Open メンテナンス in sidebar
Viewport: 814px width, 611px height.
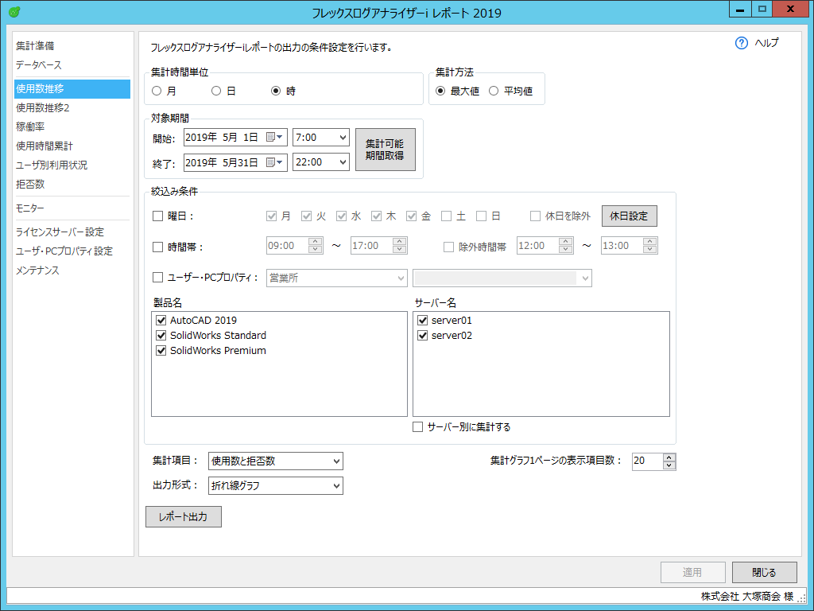point(37,270)
